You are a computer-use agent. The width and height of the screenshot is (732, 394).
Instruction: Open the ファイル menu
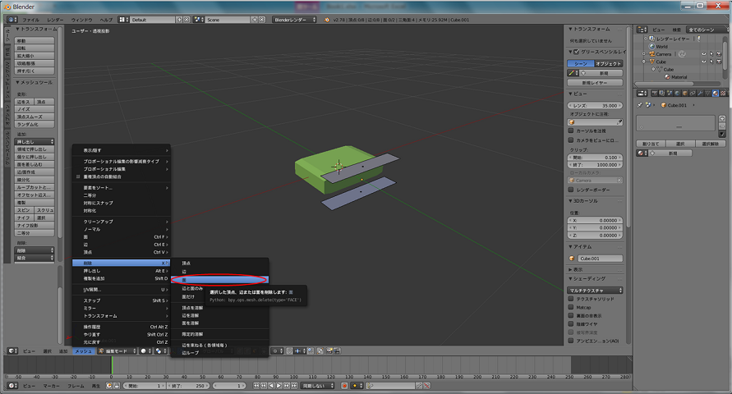(30, 19)
